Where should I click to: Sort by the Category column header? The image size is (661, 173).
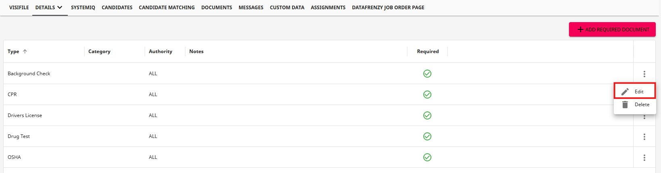tap(99, 51)
